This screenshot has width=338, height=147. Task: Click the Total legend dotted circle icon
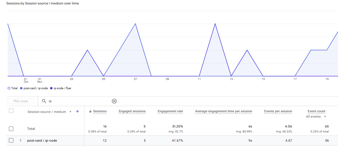[x=9, y=88]
